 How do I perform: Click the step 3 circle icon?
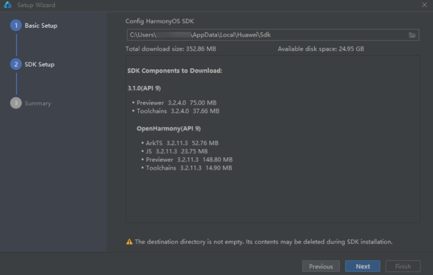pyautogui.click(x=16, y=103)
